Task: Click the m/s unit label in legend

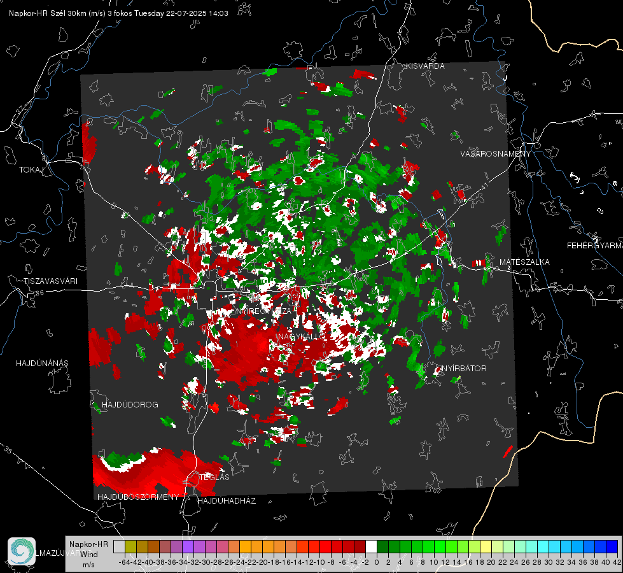Action: pos(88,565)
